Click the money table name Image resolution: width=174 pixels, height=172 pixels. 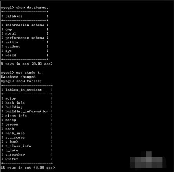tap(11, 120)
